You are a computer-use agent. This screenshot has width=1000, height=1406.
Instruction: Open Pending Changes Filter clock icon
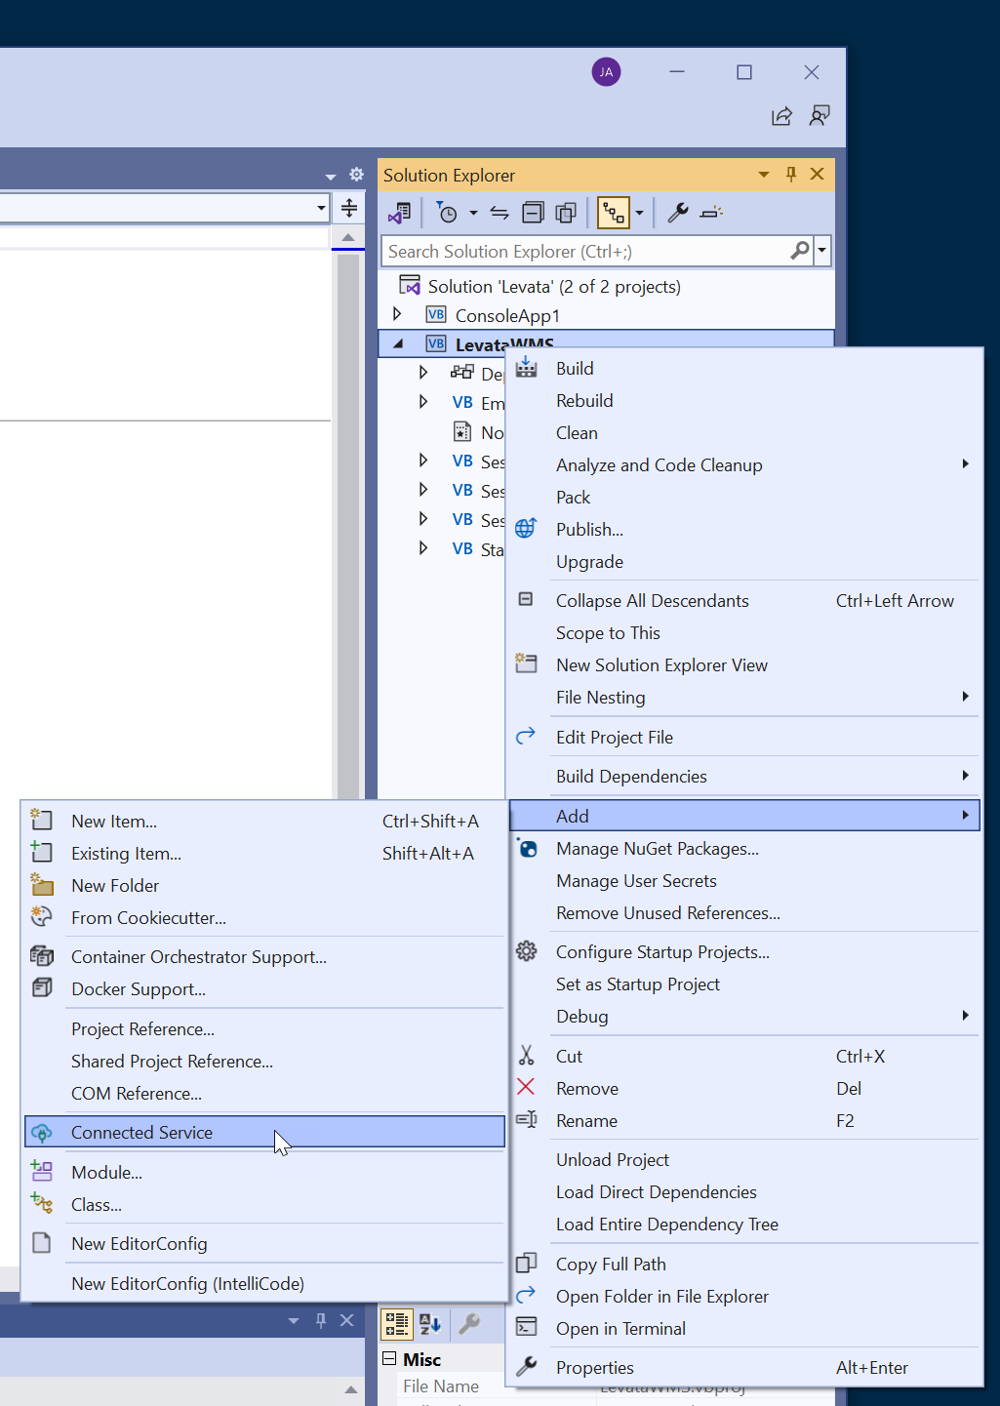tap(447, 213)
